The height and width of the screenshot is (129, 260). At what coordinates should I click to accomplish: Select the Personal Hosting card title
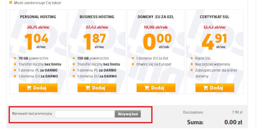pyautogui.click(x=38, y=17)
